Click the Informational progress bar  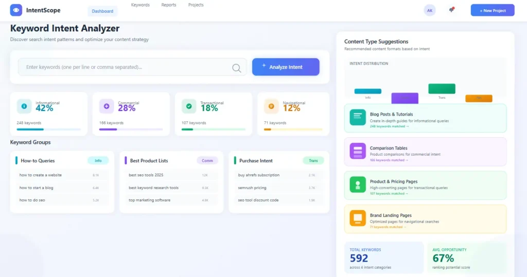[49, 130]
